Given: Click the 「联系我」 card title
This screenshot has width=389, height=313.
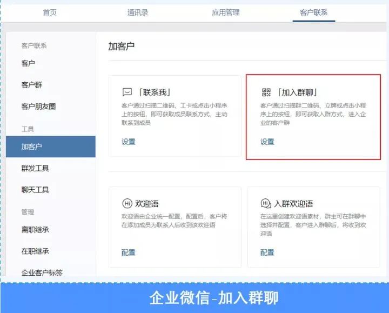Looking at the screenshot, I should click(x=155, y=92).
